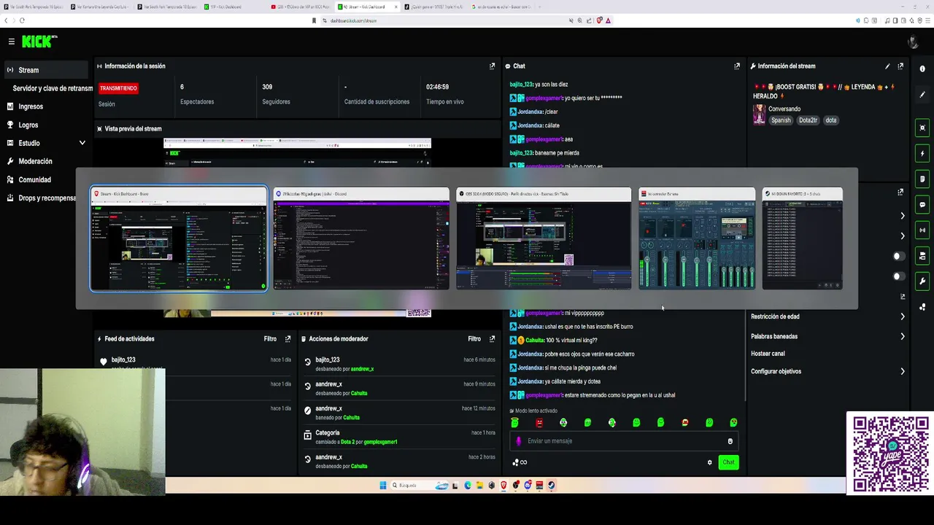The width and height of the screenshot is (934, 525).
Task: Open Filtro for Feed de actividades
Action: (x=270, y=339)
